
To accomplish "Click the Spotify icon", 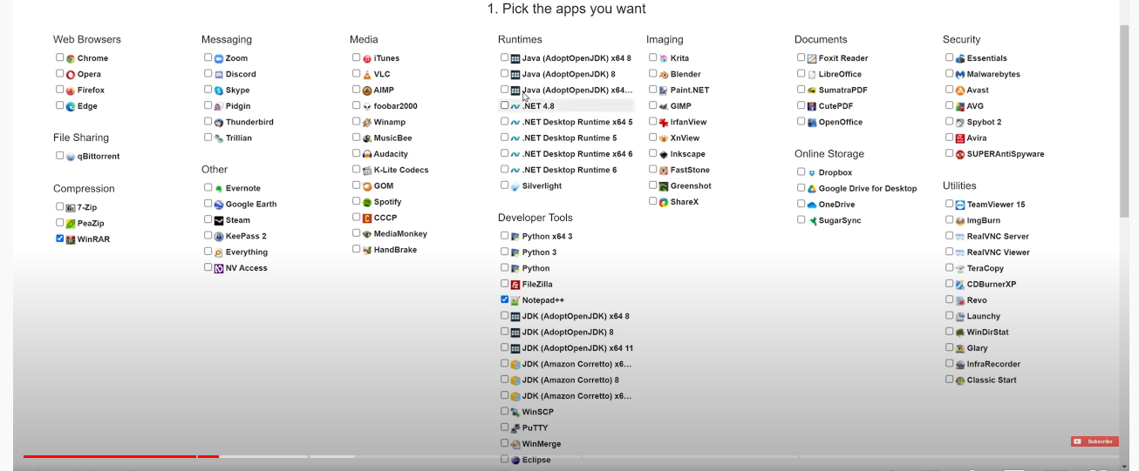I will (367, 202).
